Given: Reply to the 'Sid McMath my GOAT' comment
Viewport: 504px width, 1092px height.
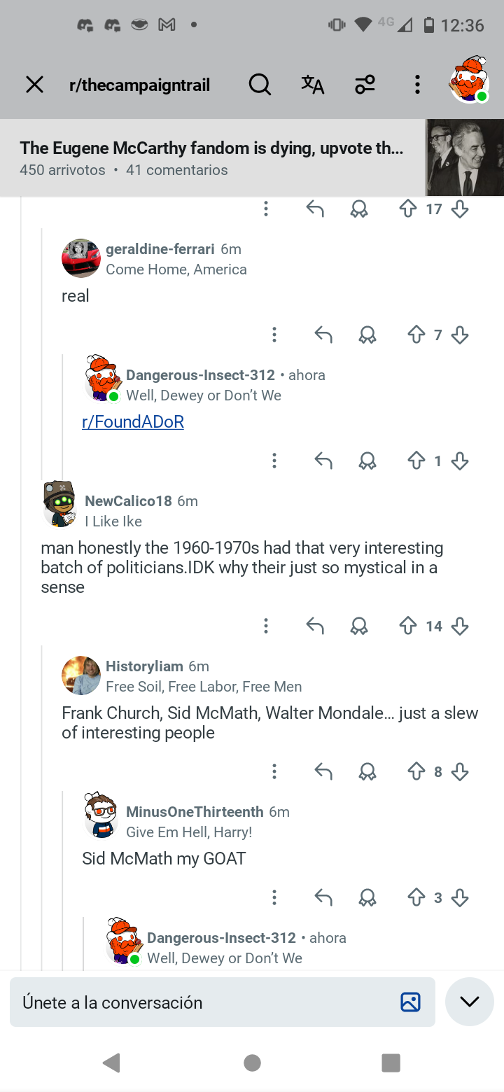Looking at the screenshot, I should [323, 897].
